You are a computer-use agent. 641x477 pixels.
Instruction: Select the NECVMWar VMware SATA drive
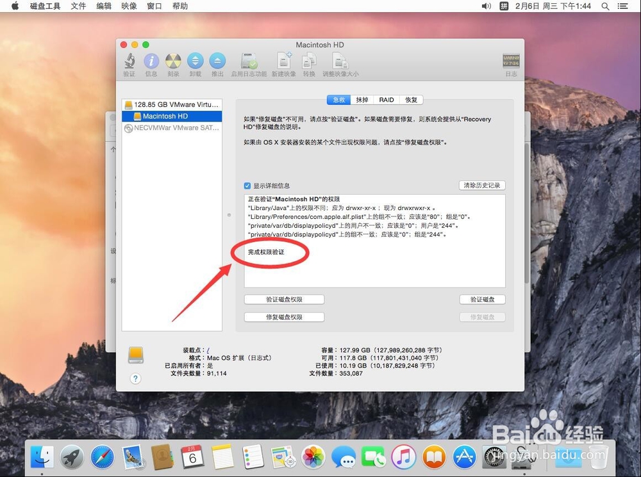[172, 127]
